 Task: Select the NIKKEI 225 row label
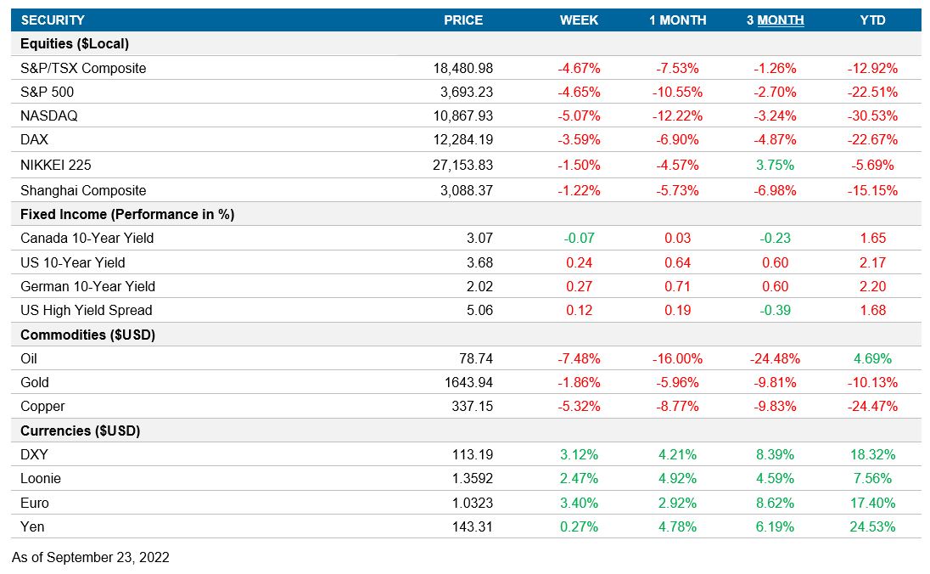(x=55, y=165)
